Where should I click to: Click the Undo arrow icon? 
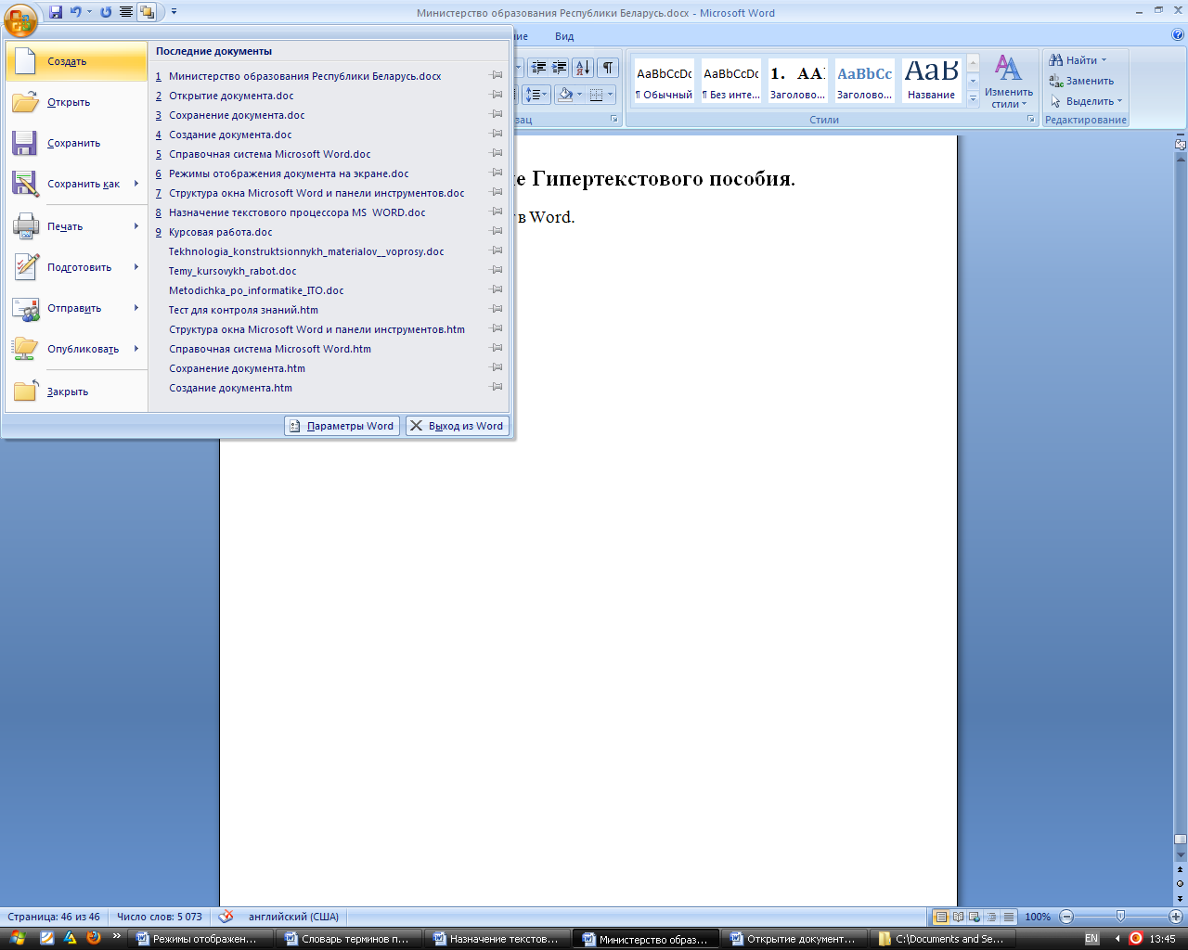pyautogui.click(x=76, y=12)
